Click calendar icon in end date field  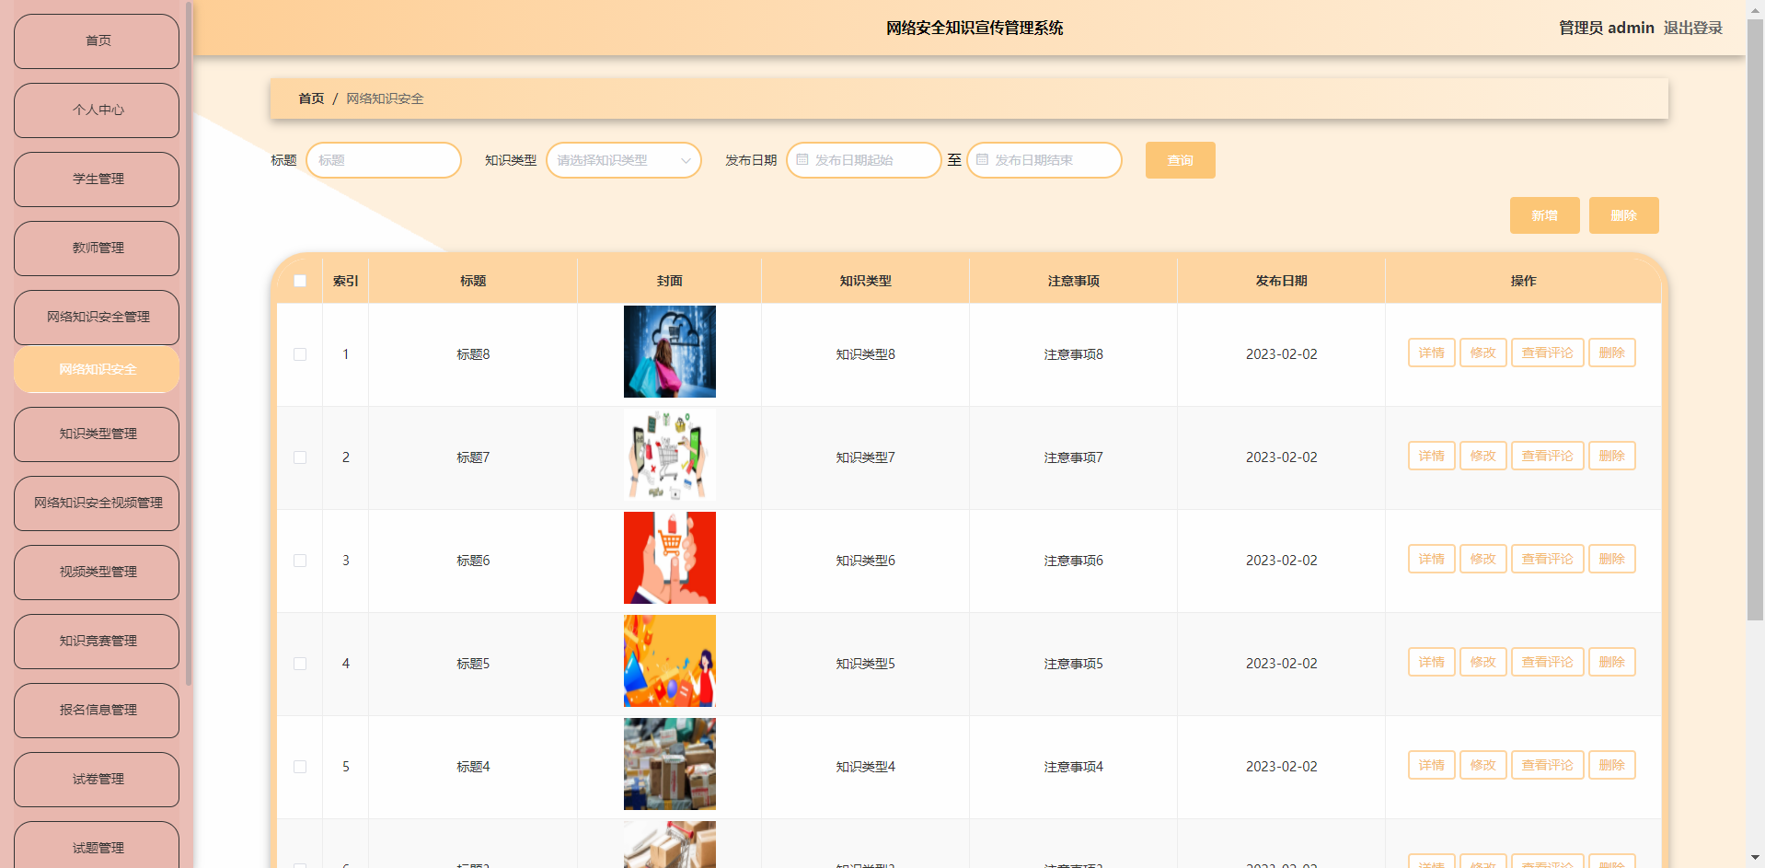coord(982,160)
